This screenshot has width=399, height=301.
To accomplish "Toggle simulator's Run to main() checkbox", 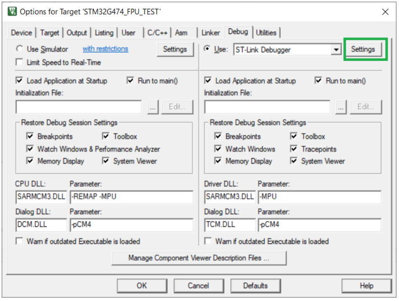I will coord(130,80).
